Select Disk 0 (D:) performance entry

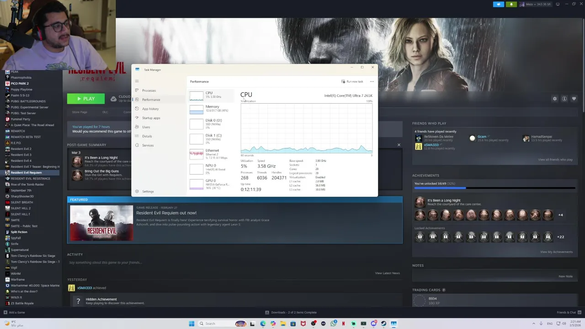pyautogui.click(x=211, y=123)
